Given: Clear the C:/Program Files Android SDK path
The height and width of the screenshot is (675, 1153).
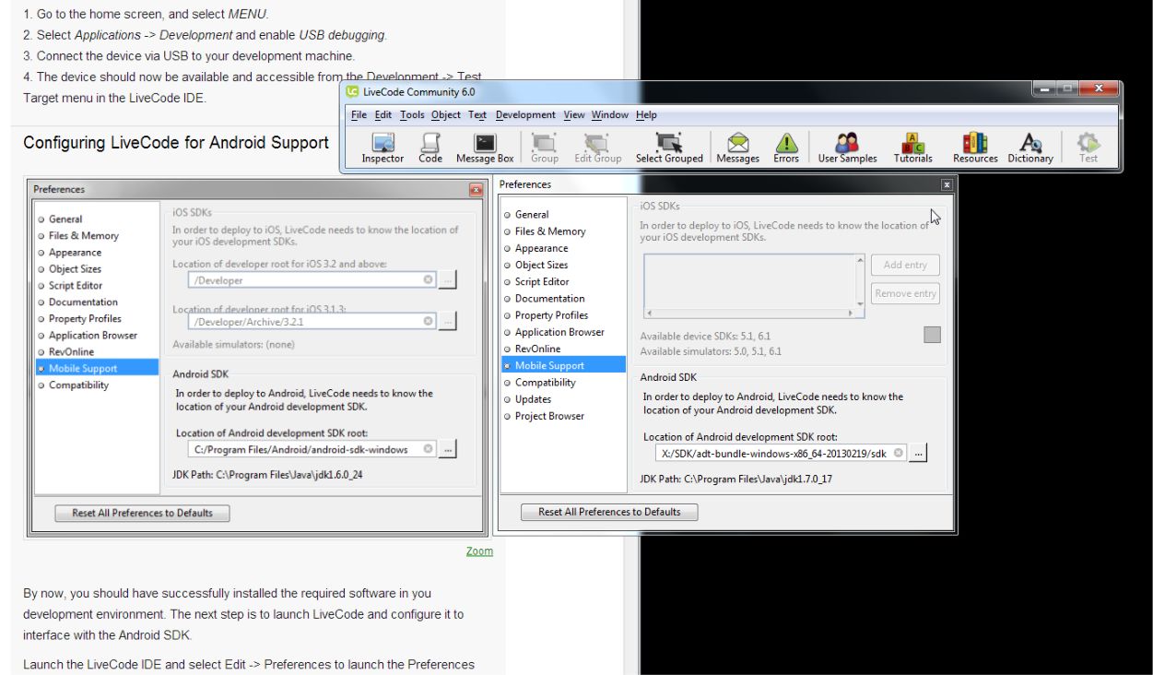Looking at the screenshot, I should pyautogui.click(x=429, y=449).
